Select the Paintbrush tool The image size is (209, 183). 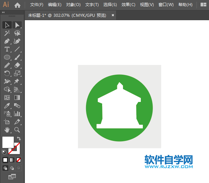(17, 57)
